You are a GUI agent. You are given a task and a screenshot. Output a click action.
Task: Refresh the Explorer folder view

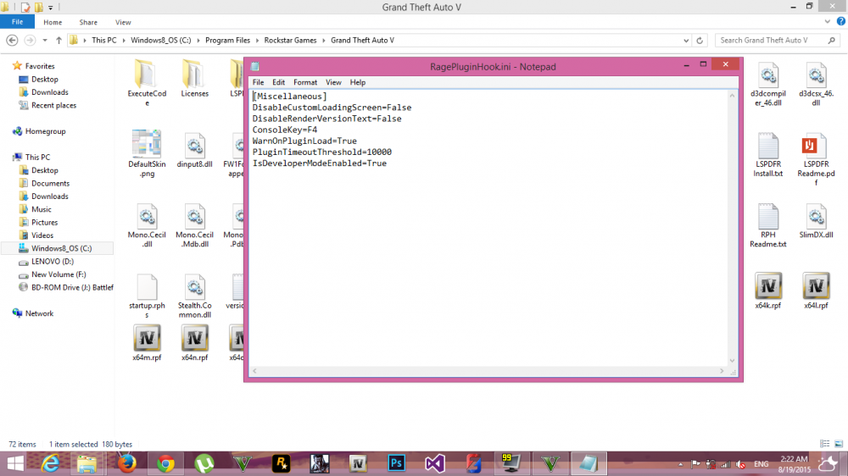[x=700, y=41]
